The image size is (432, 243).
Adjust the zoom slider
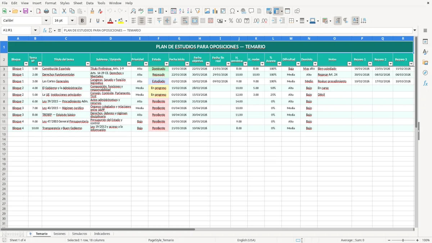(x=403, y=240)
